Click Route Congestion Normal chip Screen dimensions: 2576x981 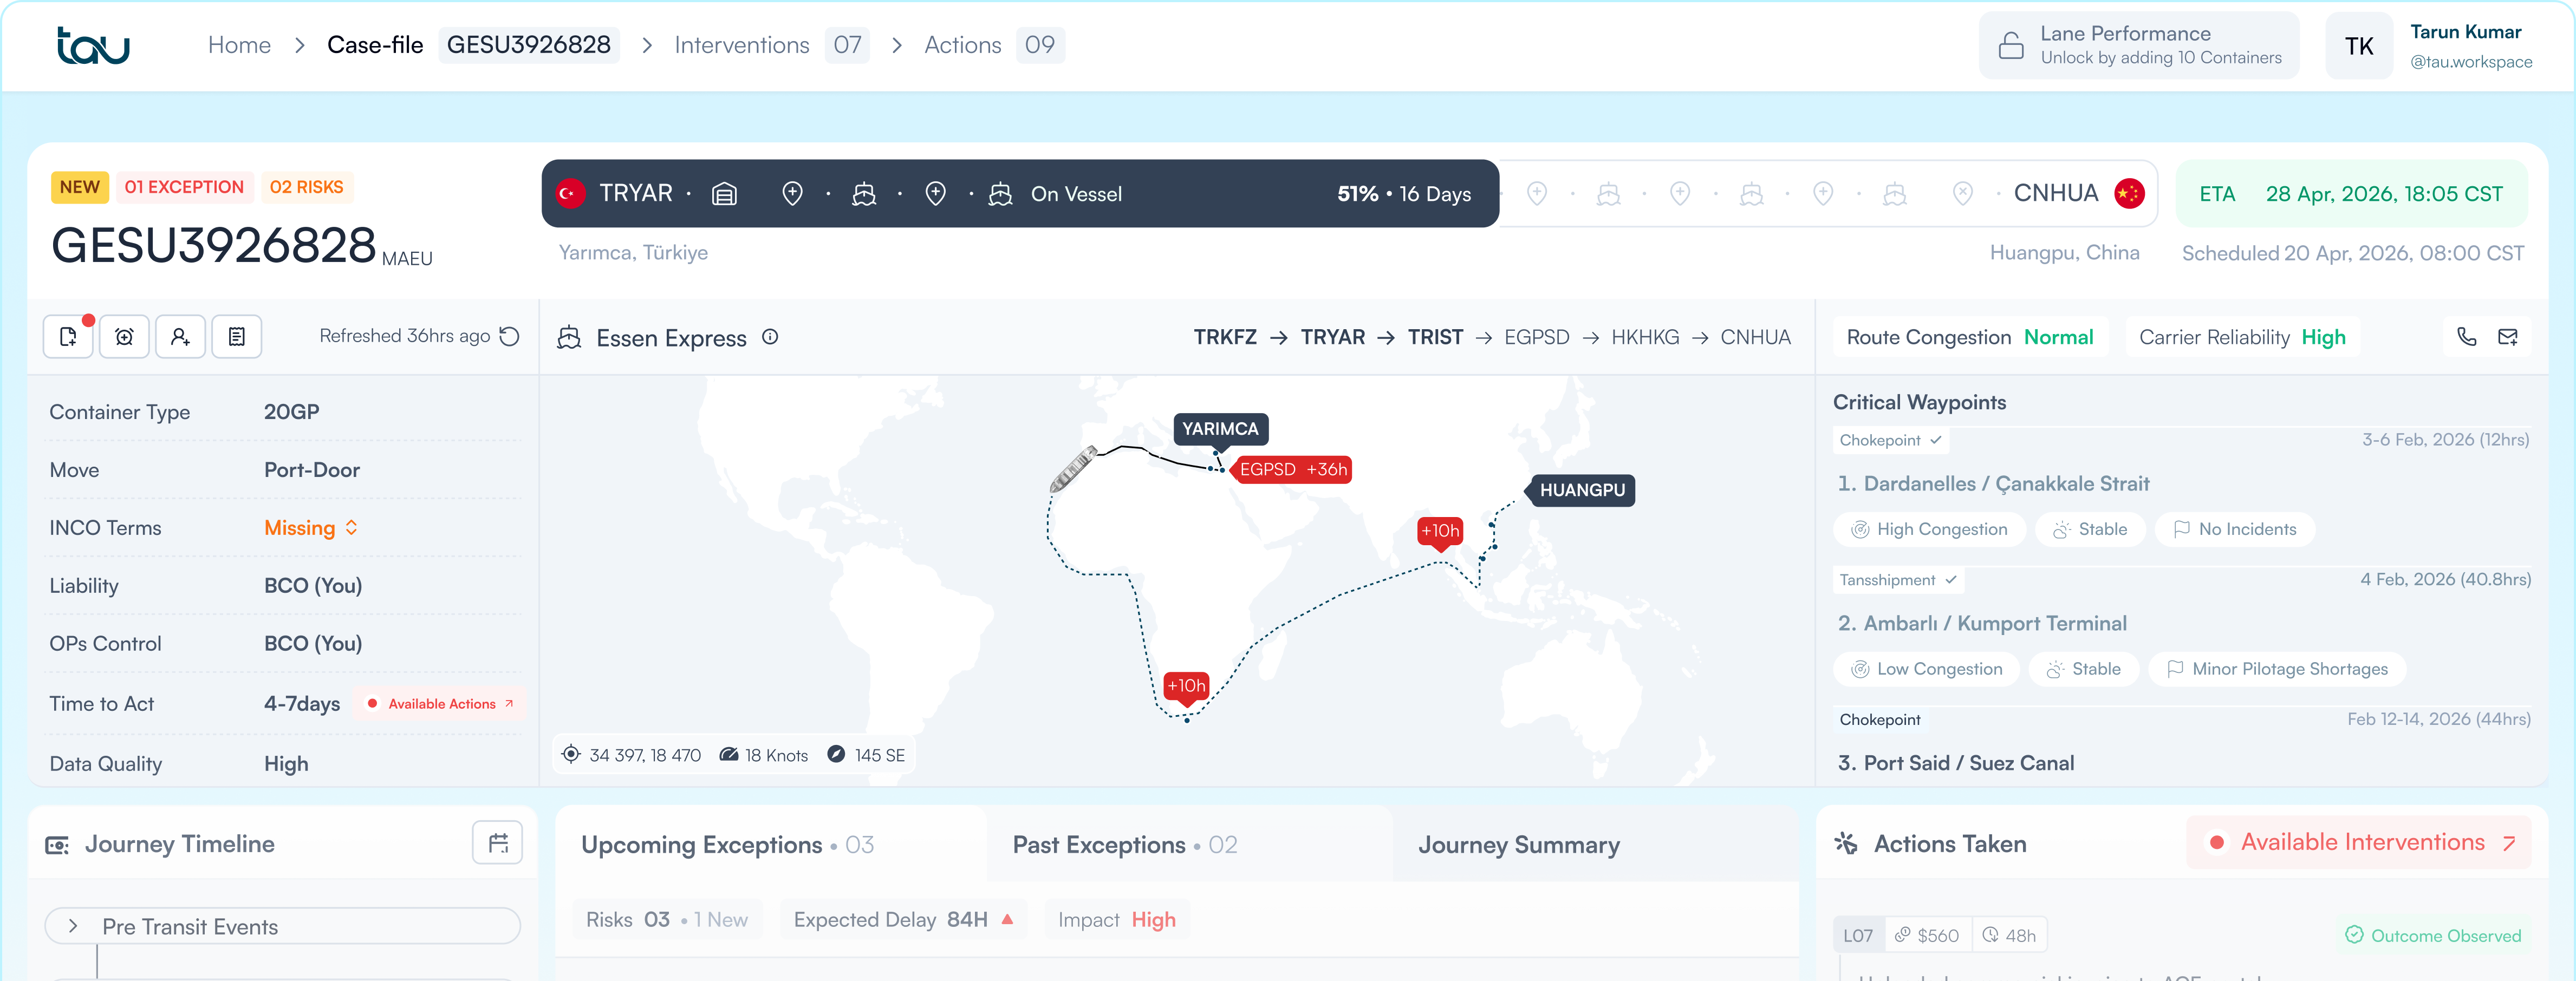[x=1970, y=337]
